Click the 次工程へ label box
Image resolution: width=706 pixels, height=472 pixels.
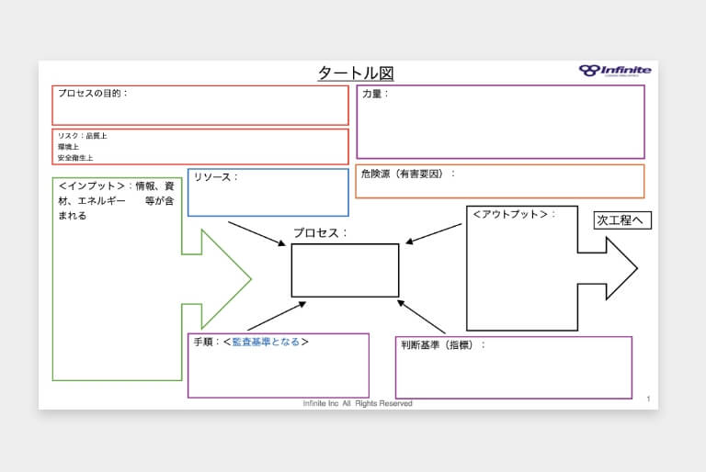[622, 220]
